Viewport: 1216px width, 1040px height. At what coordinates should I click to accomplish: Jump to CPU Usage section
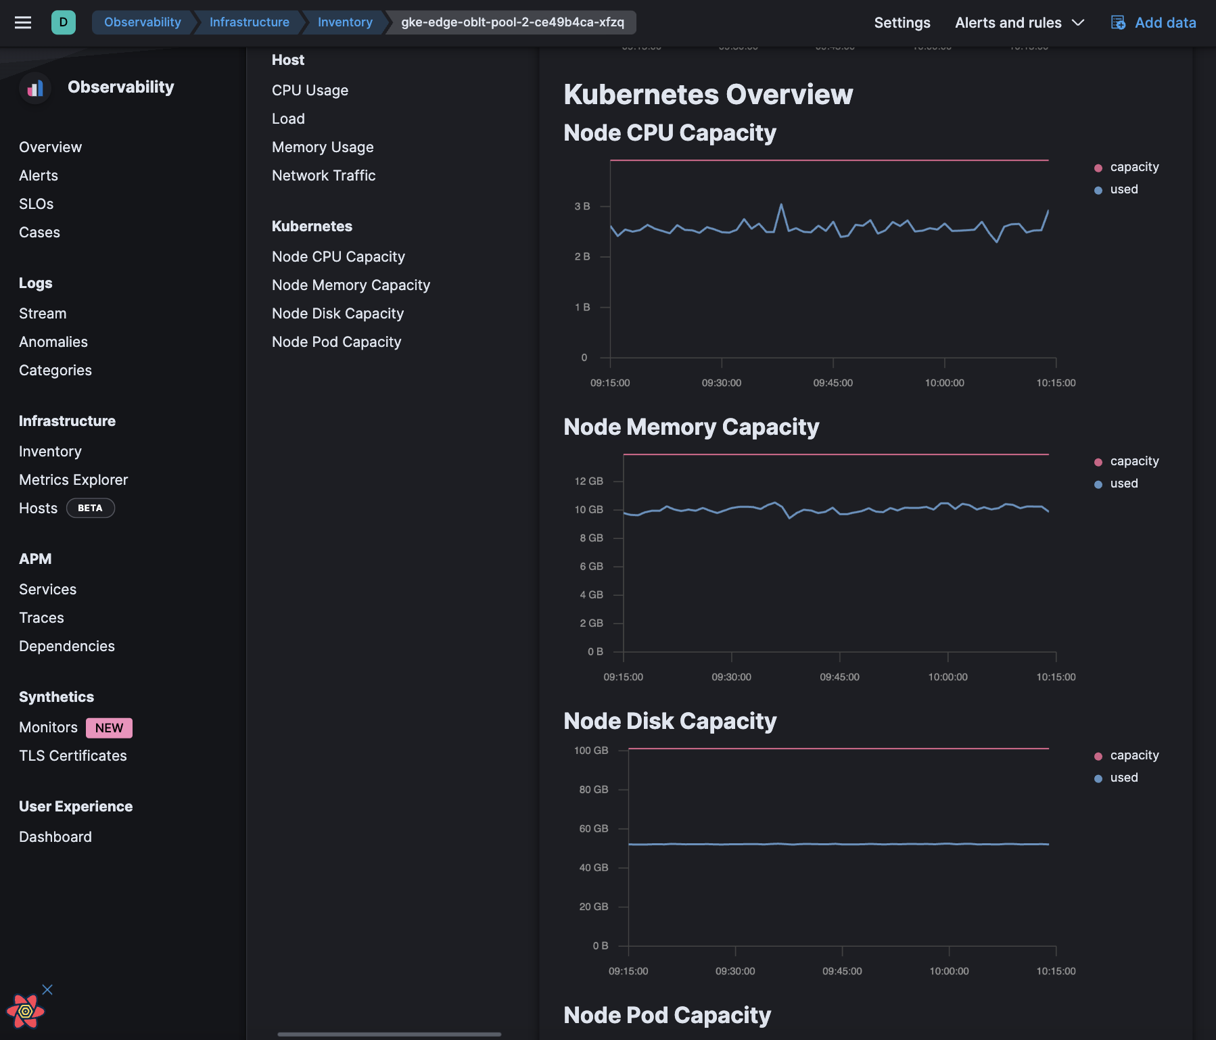click(x=310, y=90)
